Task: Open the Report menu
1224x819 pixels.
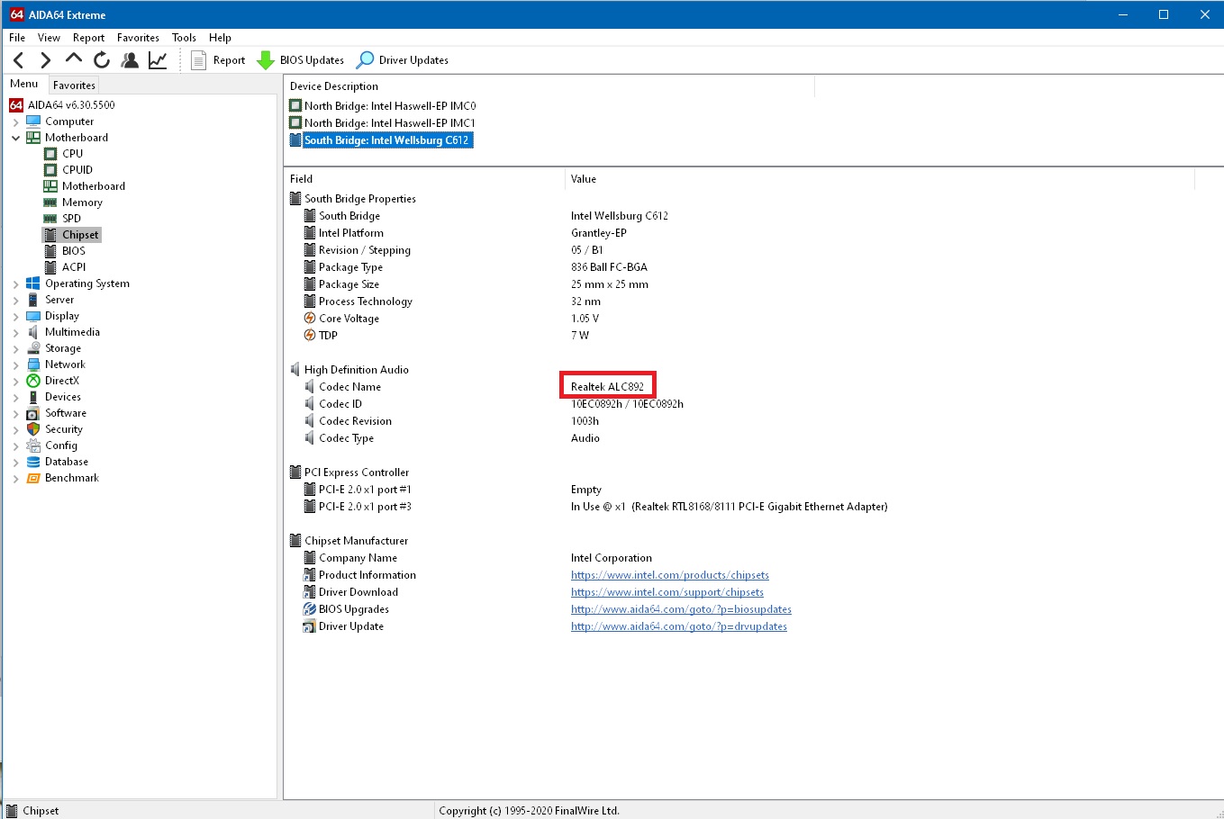Action: coord(88,38)
